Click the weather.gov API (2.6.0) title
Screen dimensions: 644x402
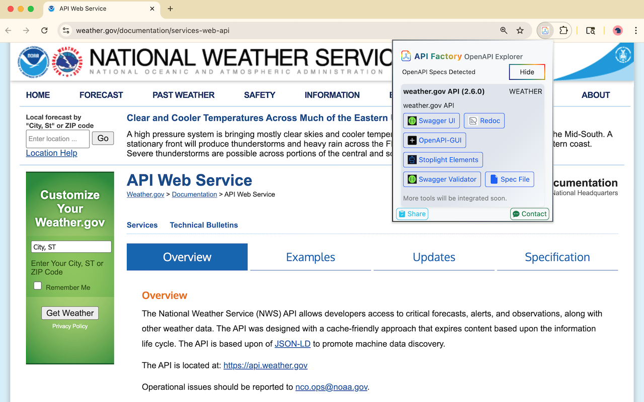pos(444,91)
